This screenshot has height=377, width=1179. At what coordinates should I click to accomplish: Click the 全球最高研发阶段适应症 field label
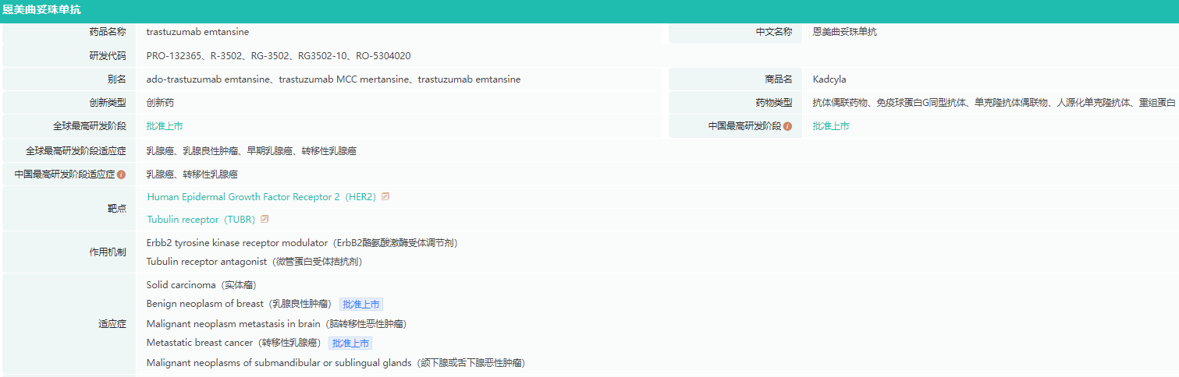[76, 151]
